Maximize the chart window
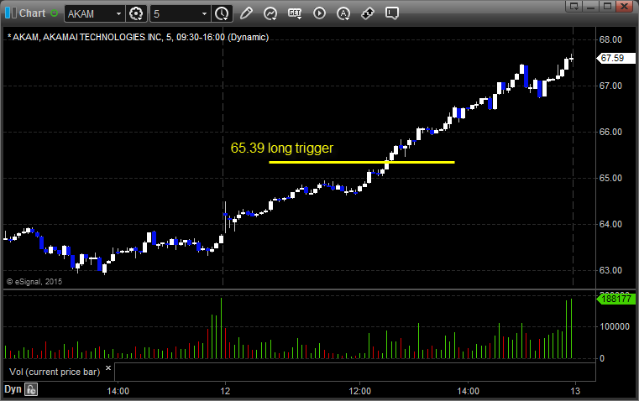 pyautogui.click(x=607, y=6)
